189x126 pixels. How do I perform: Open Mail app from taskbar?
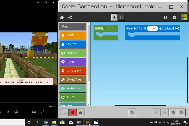pos(71,123)
